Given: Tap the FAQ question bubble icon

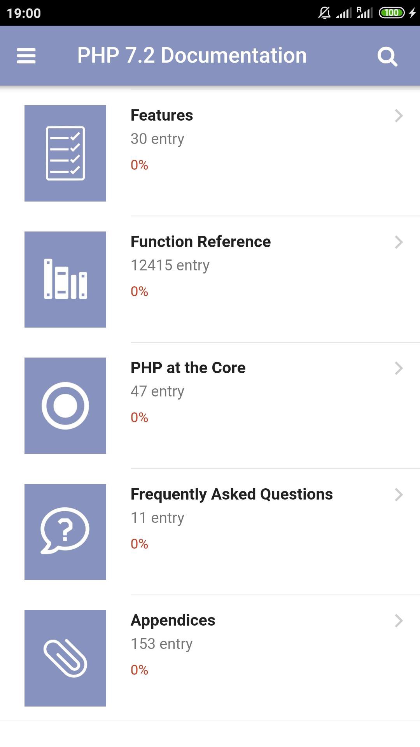Looking at the screenshot, I should click(65, 532).
